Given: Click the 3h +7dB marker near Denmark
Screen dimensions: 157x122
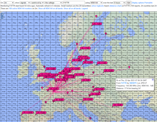Looking at the screenshot, I should pyautogui.click(x=85, y=48).
